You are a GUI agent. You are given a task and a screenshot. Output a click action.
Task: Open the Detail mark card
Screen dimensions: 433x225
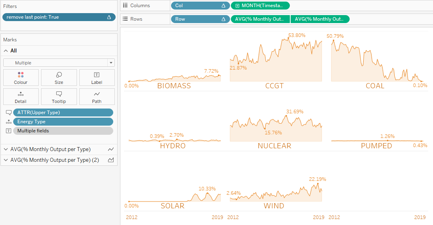(x=21, y=97)
